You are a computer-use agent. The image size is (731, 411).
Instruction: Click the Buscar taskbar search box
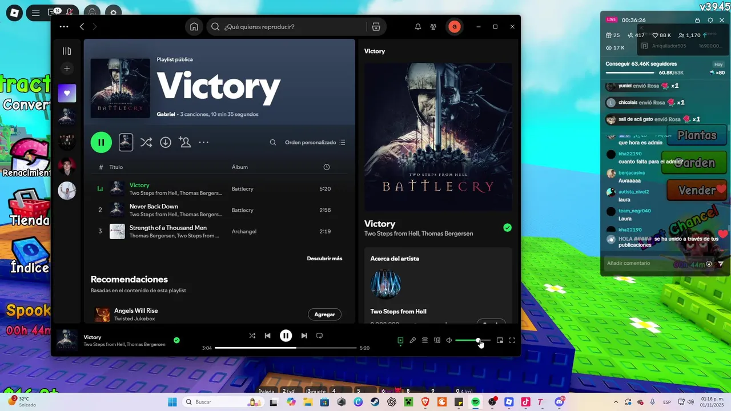click(x=224, y=402)
